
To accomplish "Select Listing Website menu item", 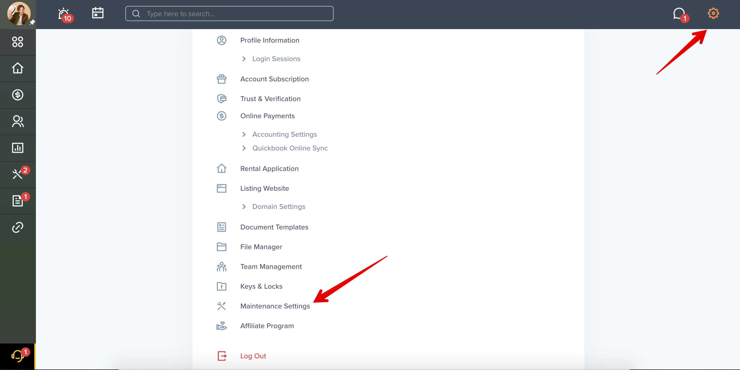I will pyautogui.click(x=265, y=188).
